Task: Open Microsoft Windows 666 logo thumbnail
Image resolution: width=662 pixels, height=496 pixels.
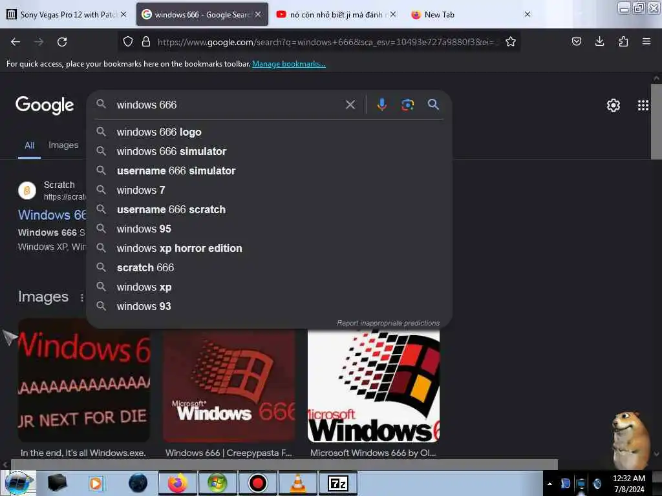Action: (373, 386)
